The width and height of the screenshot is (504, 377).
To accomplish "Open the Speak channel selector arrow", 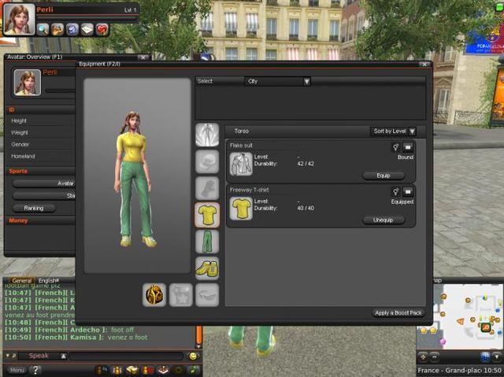I will 63,356.
